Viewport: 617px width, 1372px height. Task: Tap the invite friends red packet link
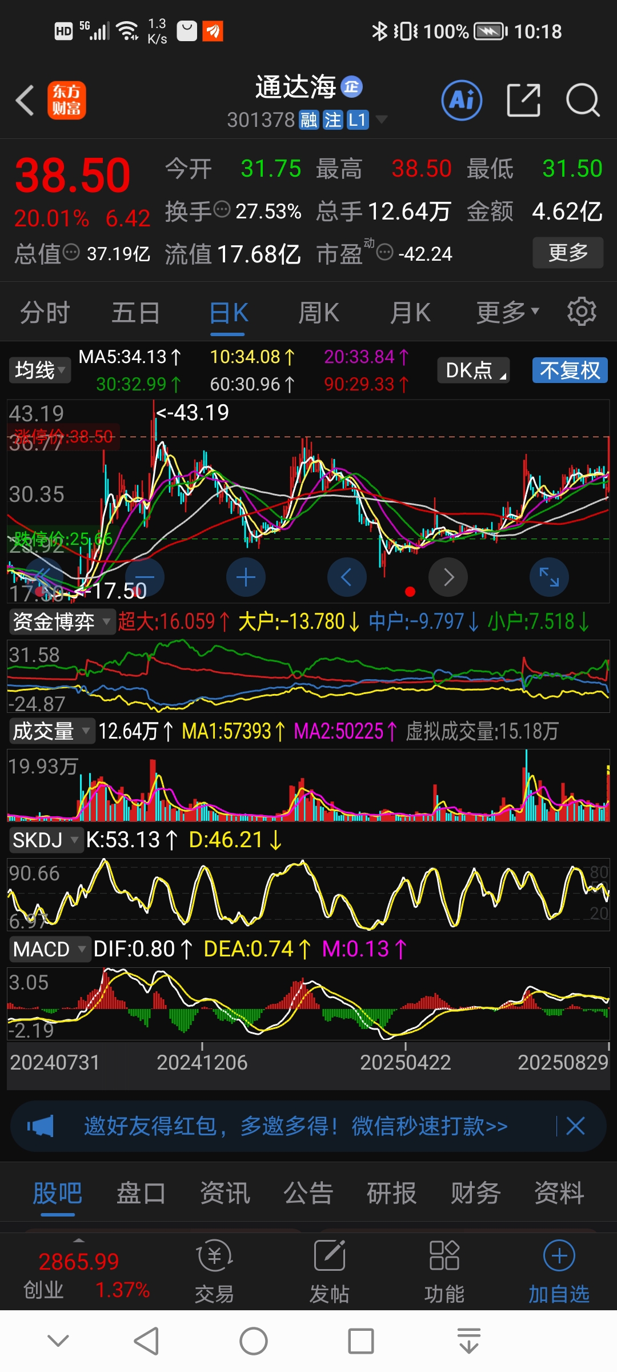point(296,1126)
